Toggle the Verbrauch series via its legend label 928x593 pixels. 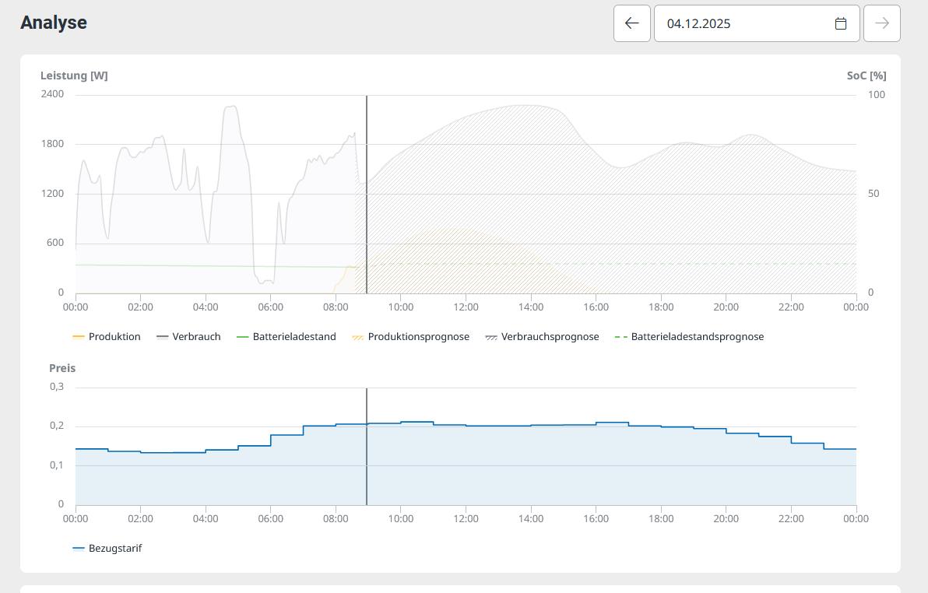196,337
